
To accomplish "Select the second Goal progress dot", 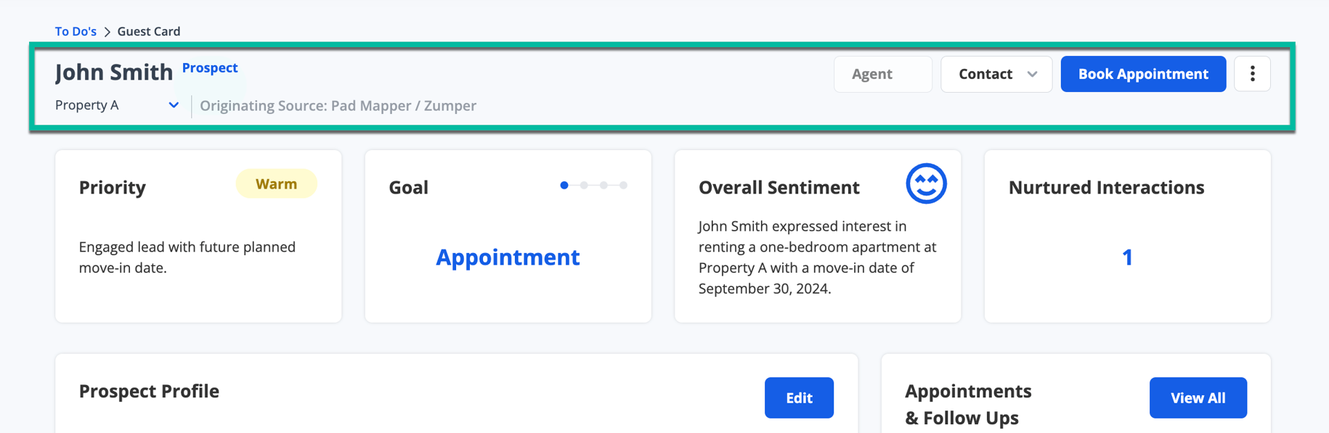I will click(584, 186).
